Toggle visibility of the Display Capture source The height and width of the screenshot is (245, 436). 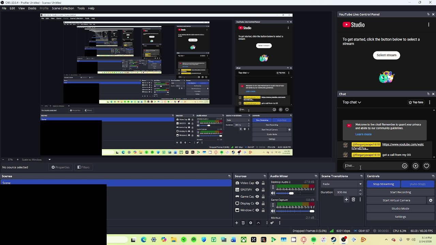click(x=257, y=203)
